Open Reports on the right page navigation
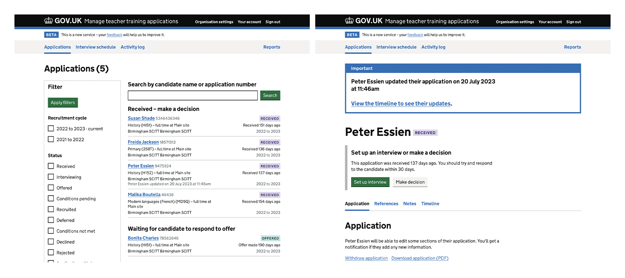Viewport: 625px width, 278px height. [572, 47]
